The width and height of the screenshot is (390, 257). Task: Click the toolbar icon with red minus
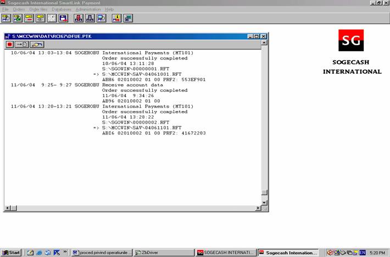[x=29, y=18]
